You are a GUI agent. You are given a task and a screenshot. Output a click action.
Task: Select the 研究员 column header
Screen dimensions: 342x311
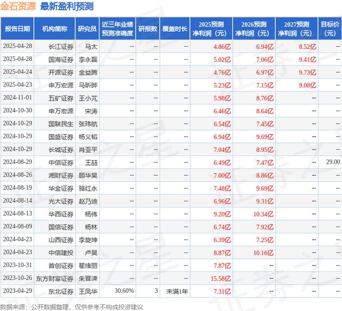[x=87, y=28]
